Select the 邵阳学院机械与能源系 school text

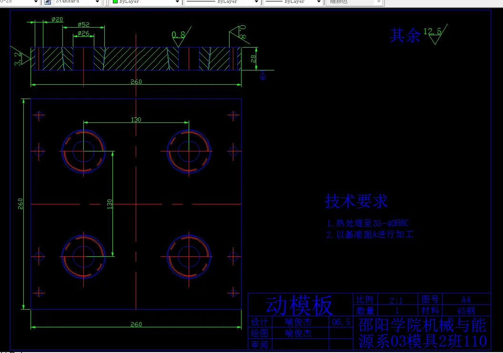coord(422,333)
